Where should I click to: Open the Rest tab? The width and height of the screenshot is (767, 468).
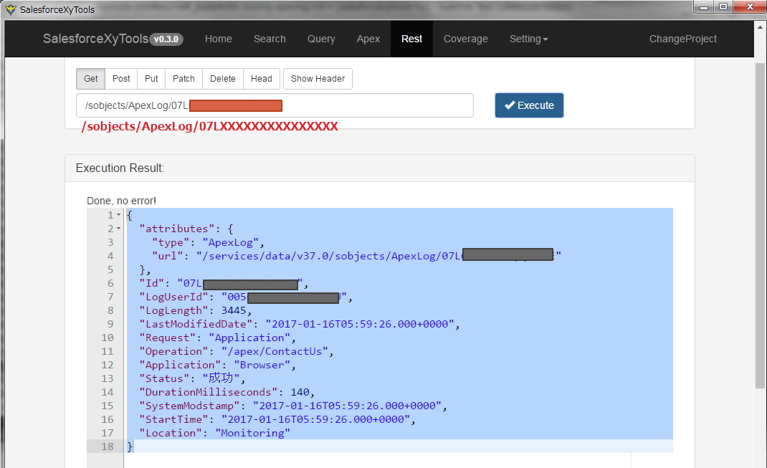[412, 39]
